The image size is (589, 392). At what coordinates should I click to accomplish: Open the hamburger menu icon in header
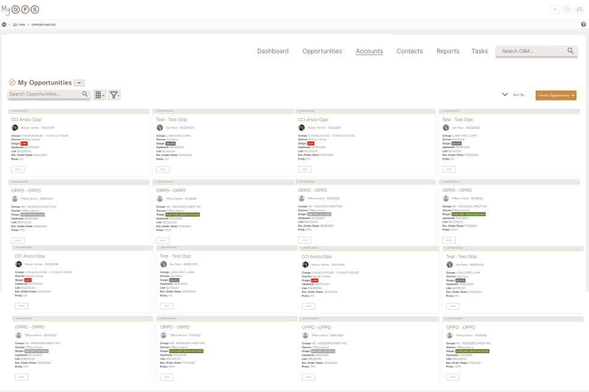(x=555, y=10)
